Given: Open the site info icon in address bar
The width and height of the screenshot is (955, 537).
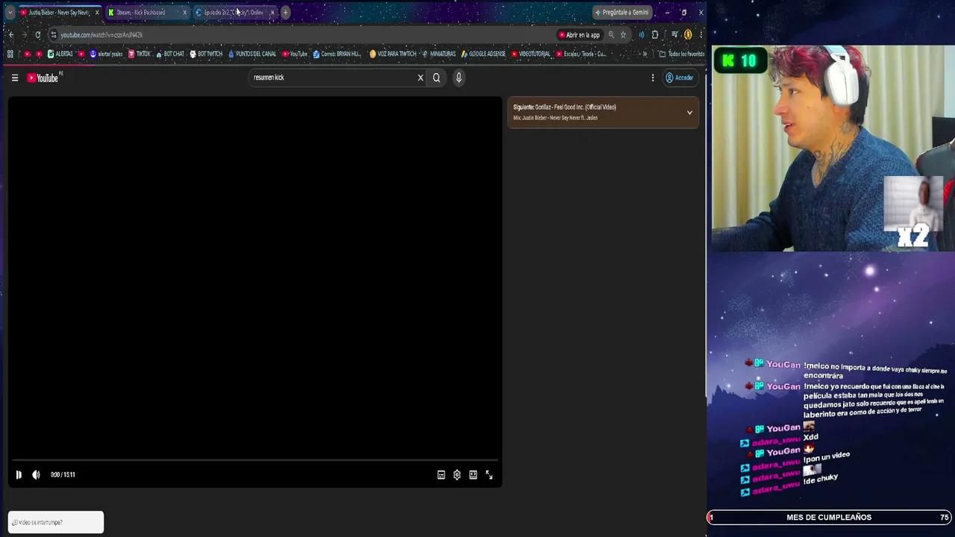Looking at the screenshot, I should coord(53,35).
